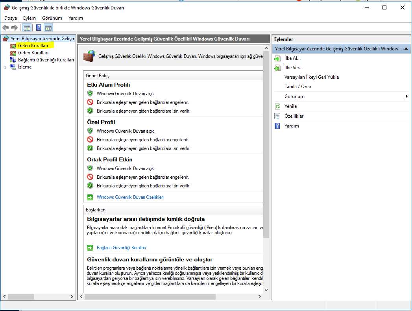Screen dimensions: 412x311
Task: Click the center pane scroll up arrow
Action: [x=266, y=48]
